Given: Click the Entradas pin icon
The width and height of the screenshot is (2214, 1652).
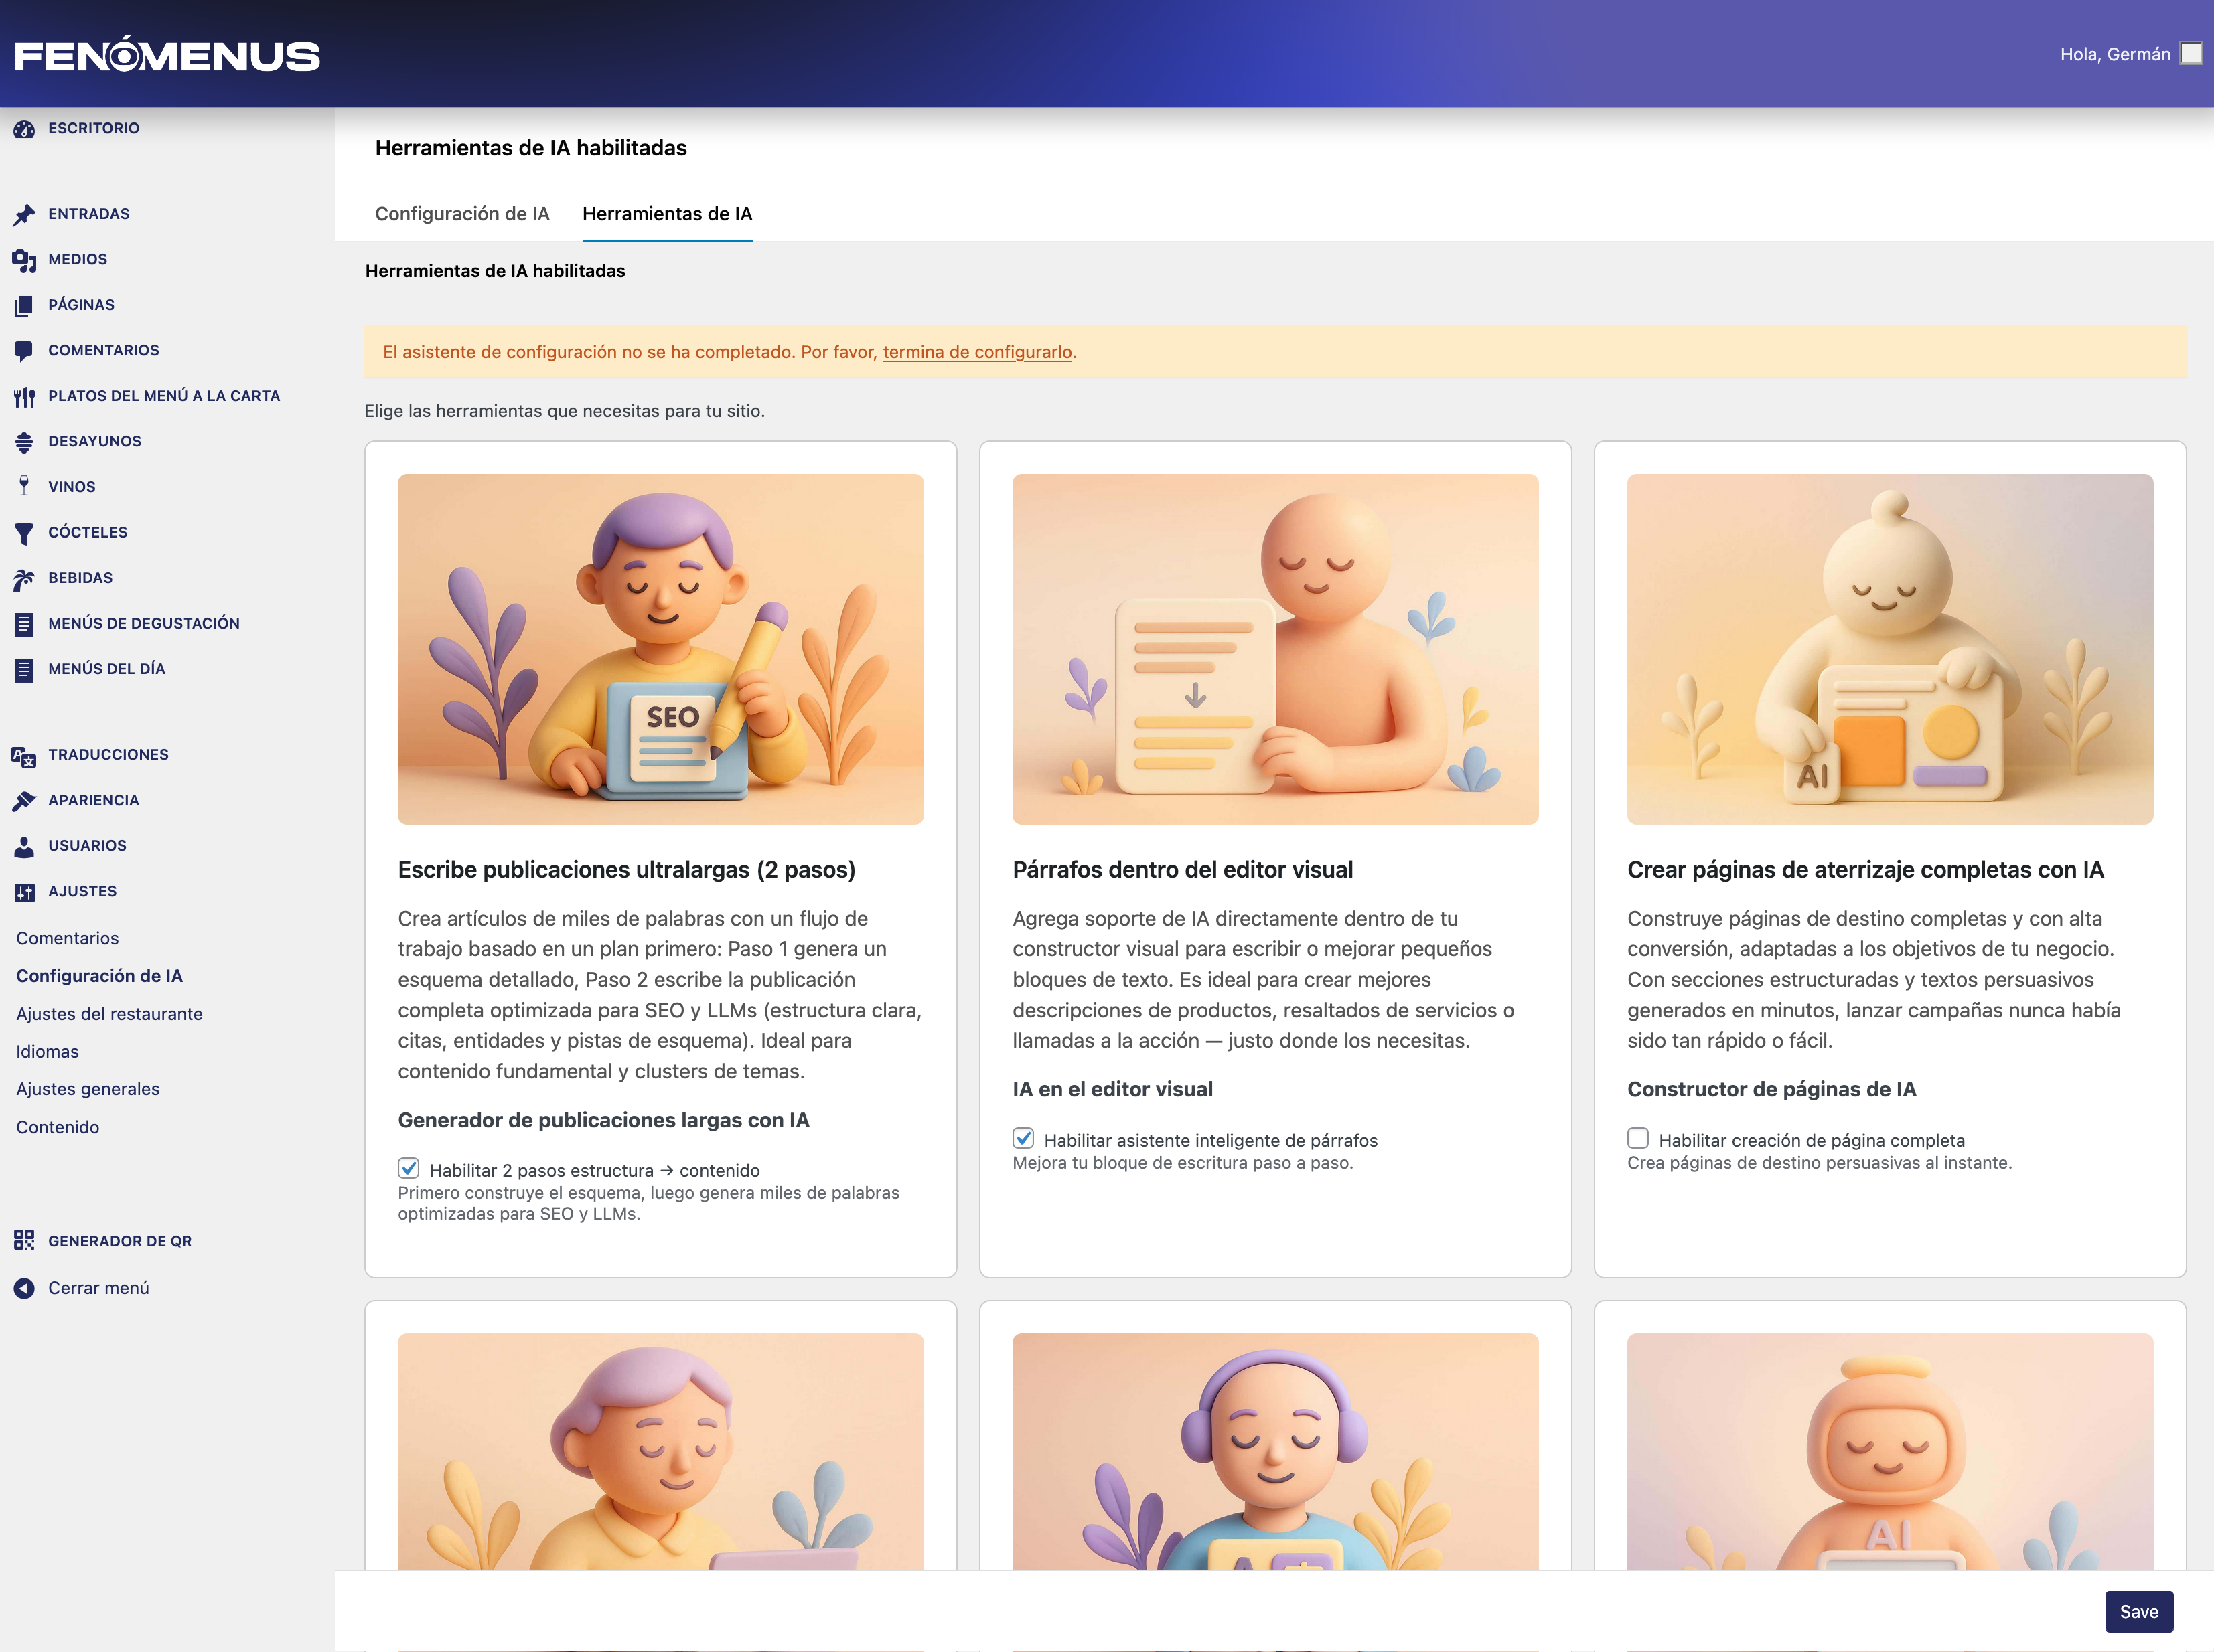Looking at the screenshot, I should [24, 214].
